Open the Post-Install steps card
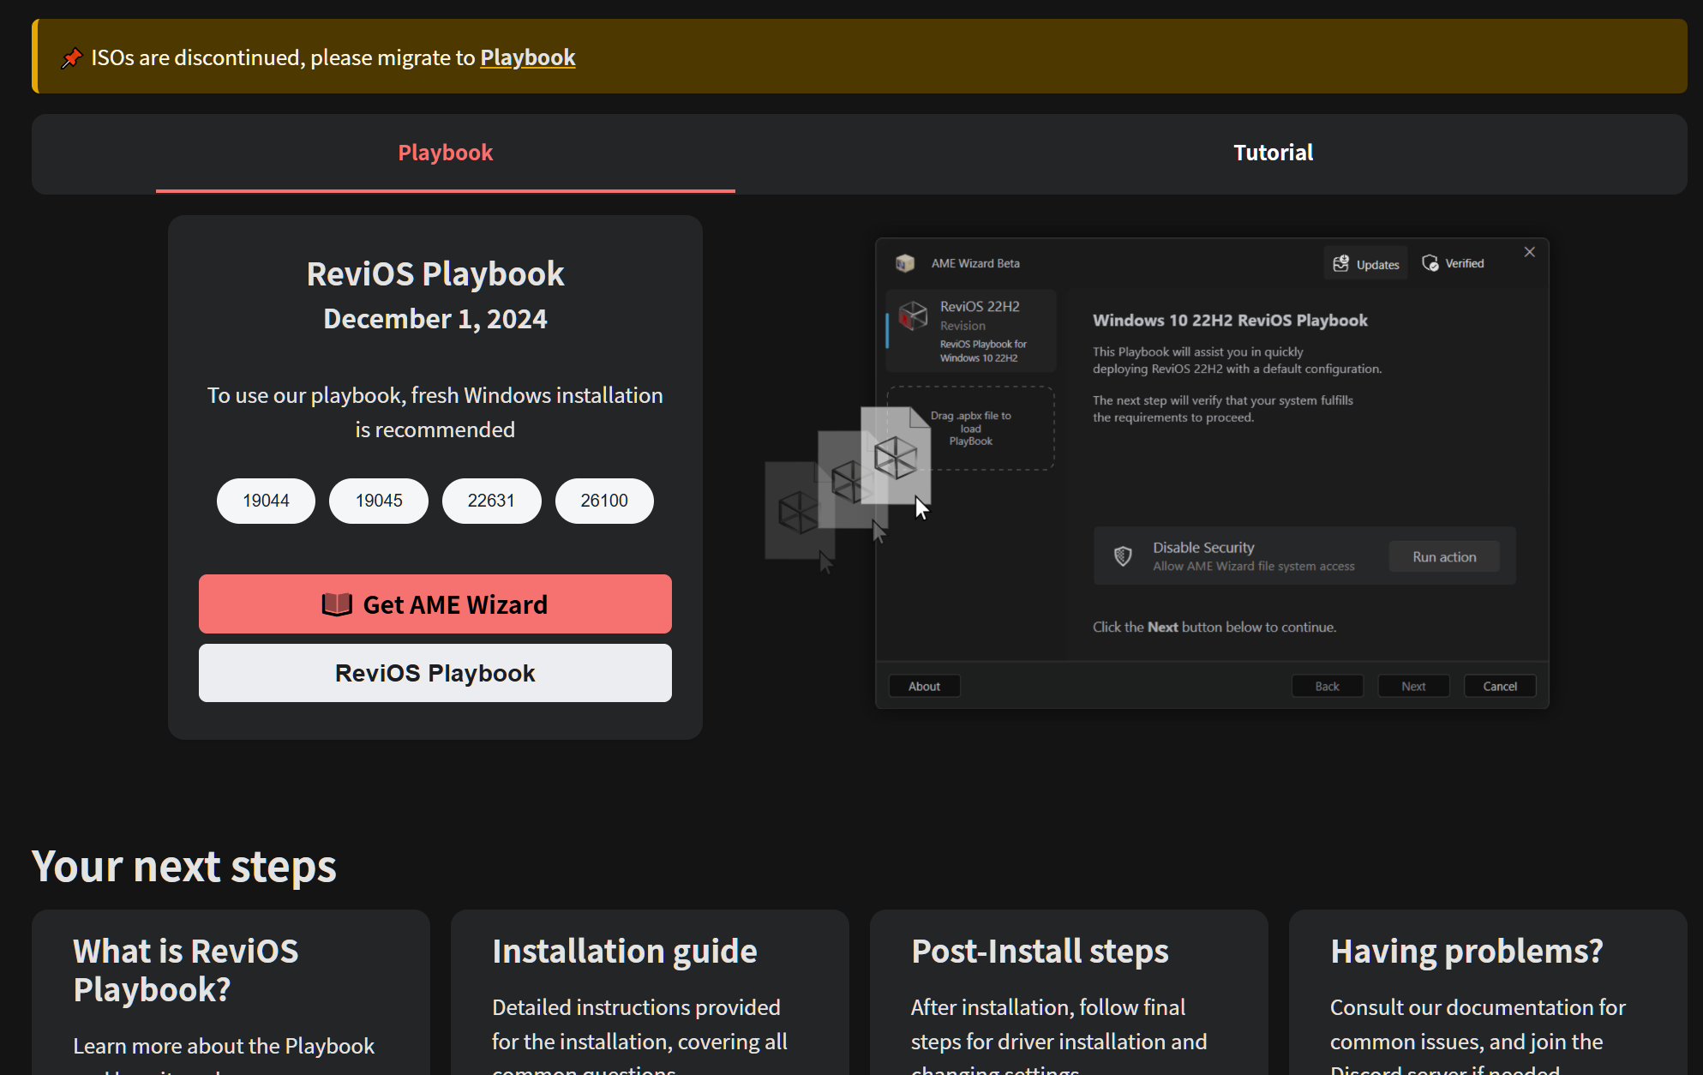The height and width of the screenshot is (1075, 1703). click(x=1040, y=952)
